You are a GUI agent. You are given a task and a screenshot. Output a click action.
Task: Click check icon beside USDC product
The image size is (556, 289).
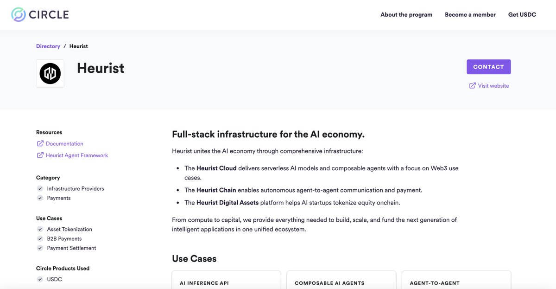(40, 279)
